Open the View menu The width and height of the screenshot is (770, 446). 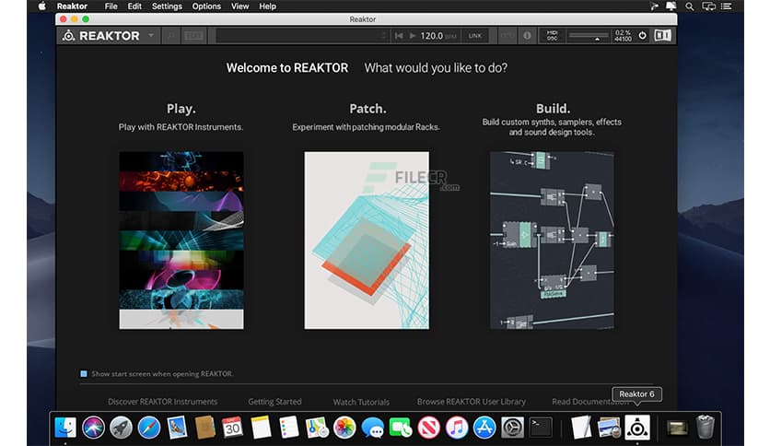[x=239, y=6]
